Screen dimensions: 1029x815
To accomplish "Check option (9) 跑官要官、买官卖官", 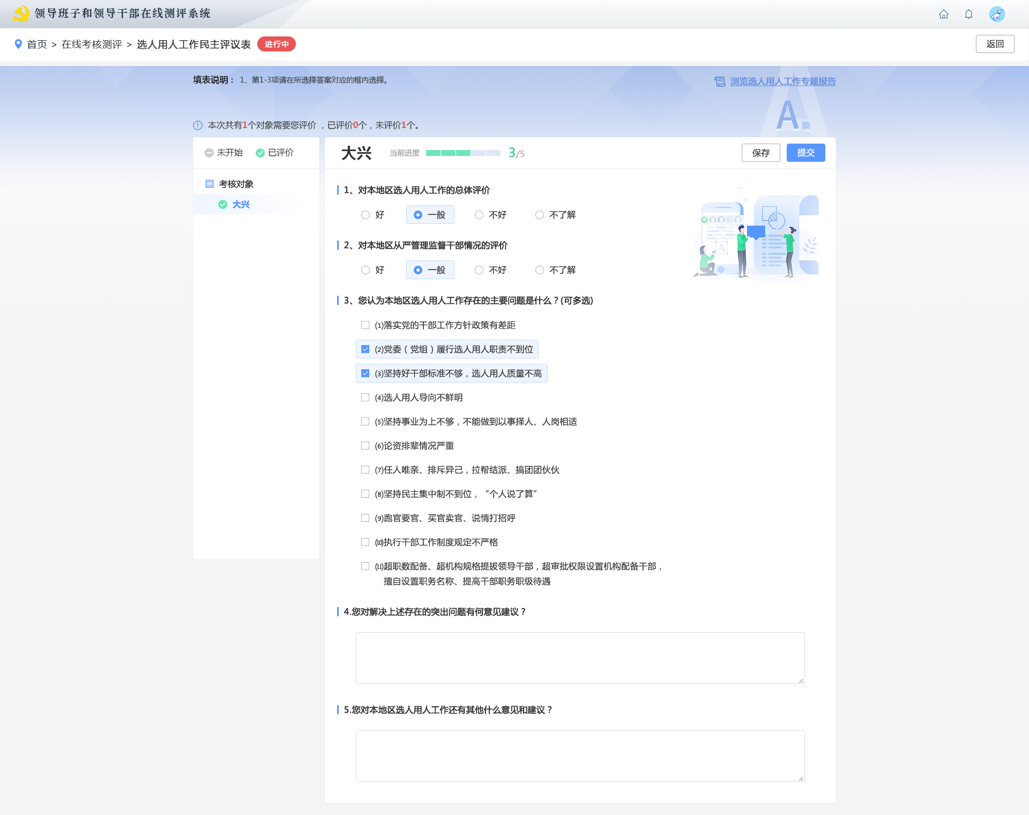I will [365, 518].
